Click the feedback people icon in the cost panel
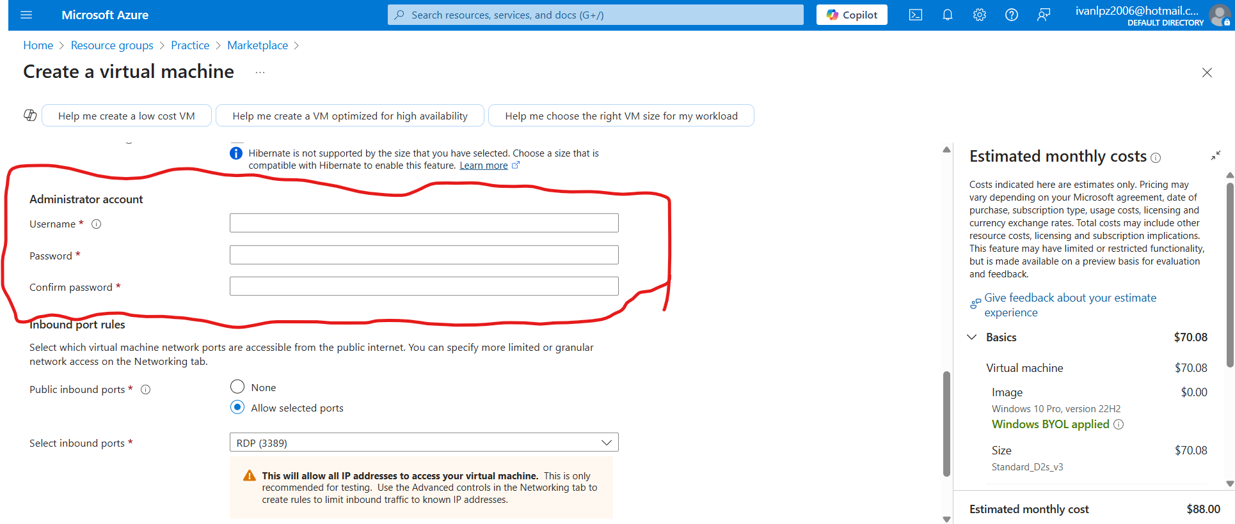The image size is (1235, 524). click(975, 304)
